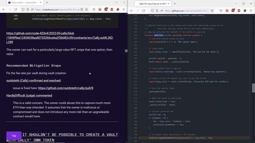
Task: Open permissions icon in code4rena address bar
Action: pos(32,10)
